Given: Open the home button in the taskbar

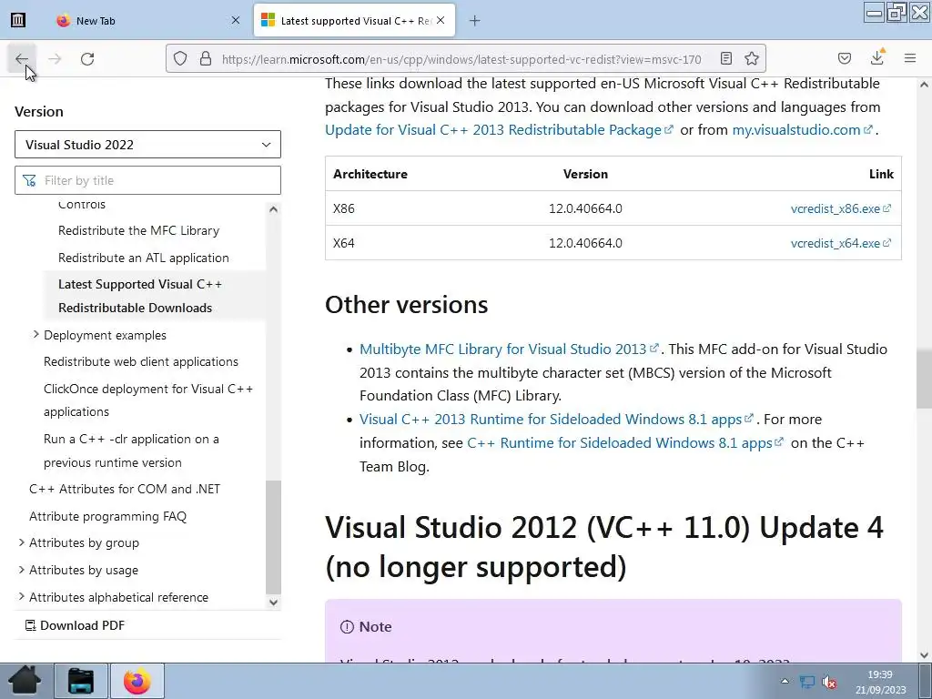Looking at the screenshot, I should pyautogui.click(x=25, y=681).
